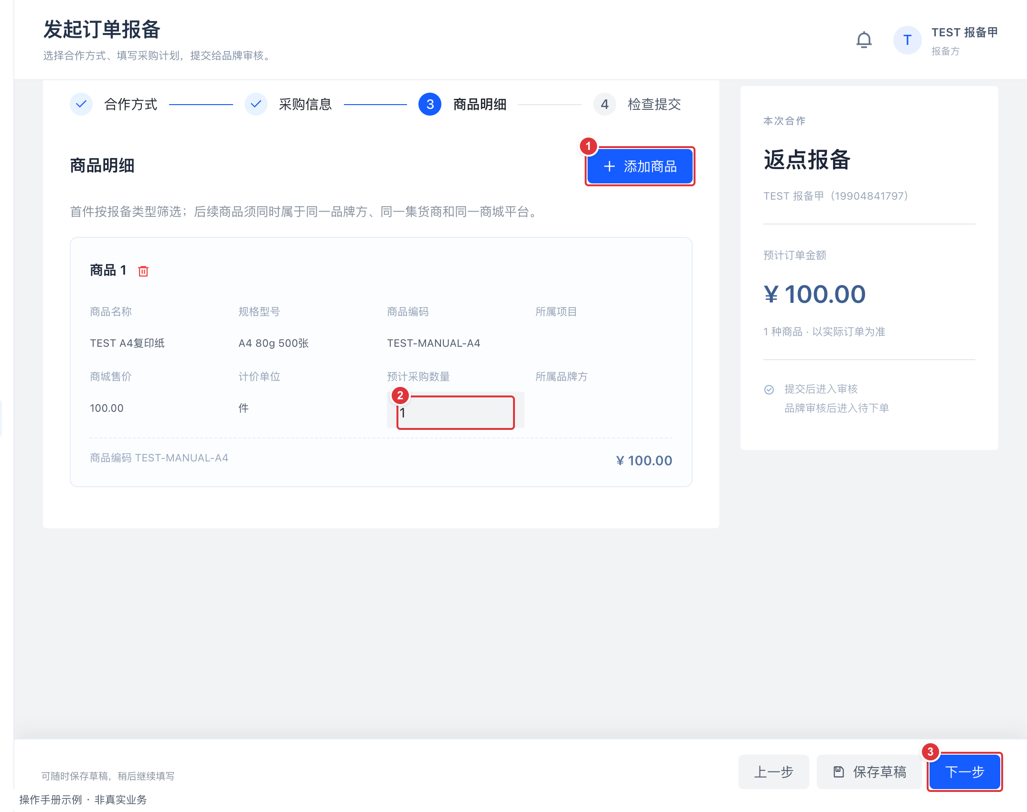Viewport: 1027px width, 812px height.
Task: Click product name TEST A4复印纸
Action: point(127,343)
